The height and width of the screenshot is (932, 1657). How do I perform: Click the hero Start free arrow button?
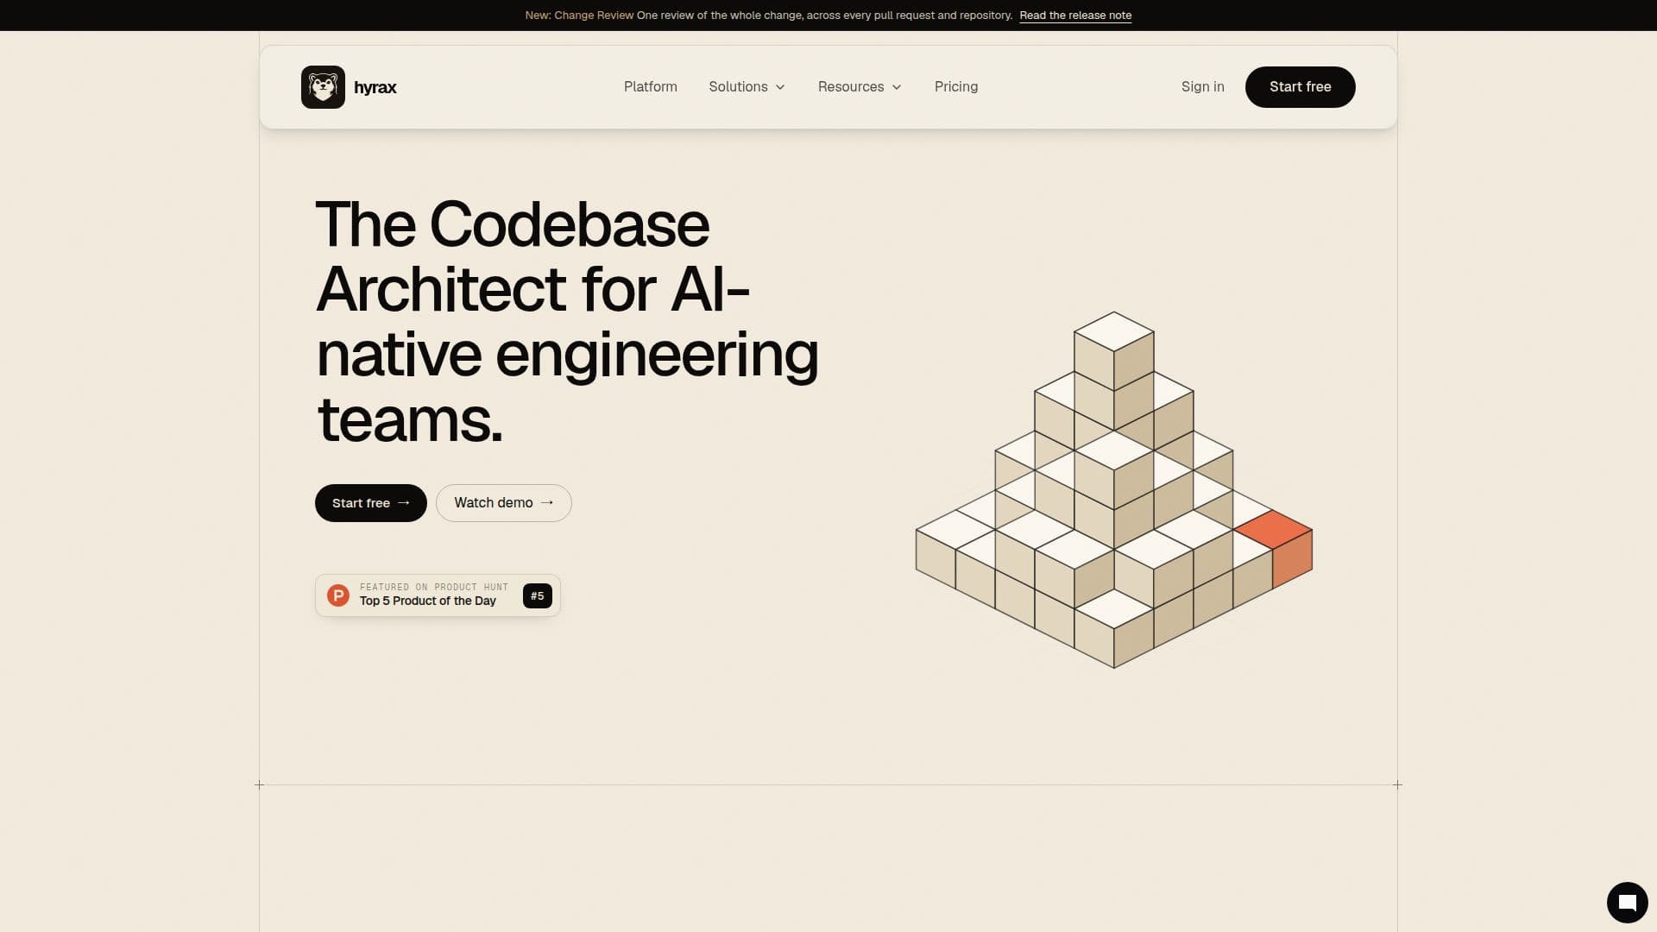(371, 503)
